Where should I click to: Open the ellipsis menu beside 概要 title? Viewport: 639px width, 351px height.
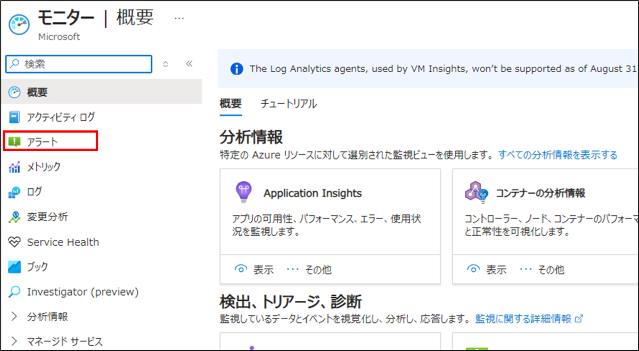[179, 18]
